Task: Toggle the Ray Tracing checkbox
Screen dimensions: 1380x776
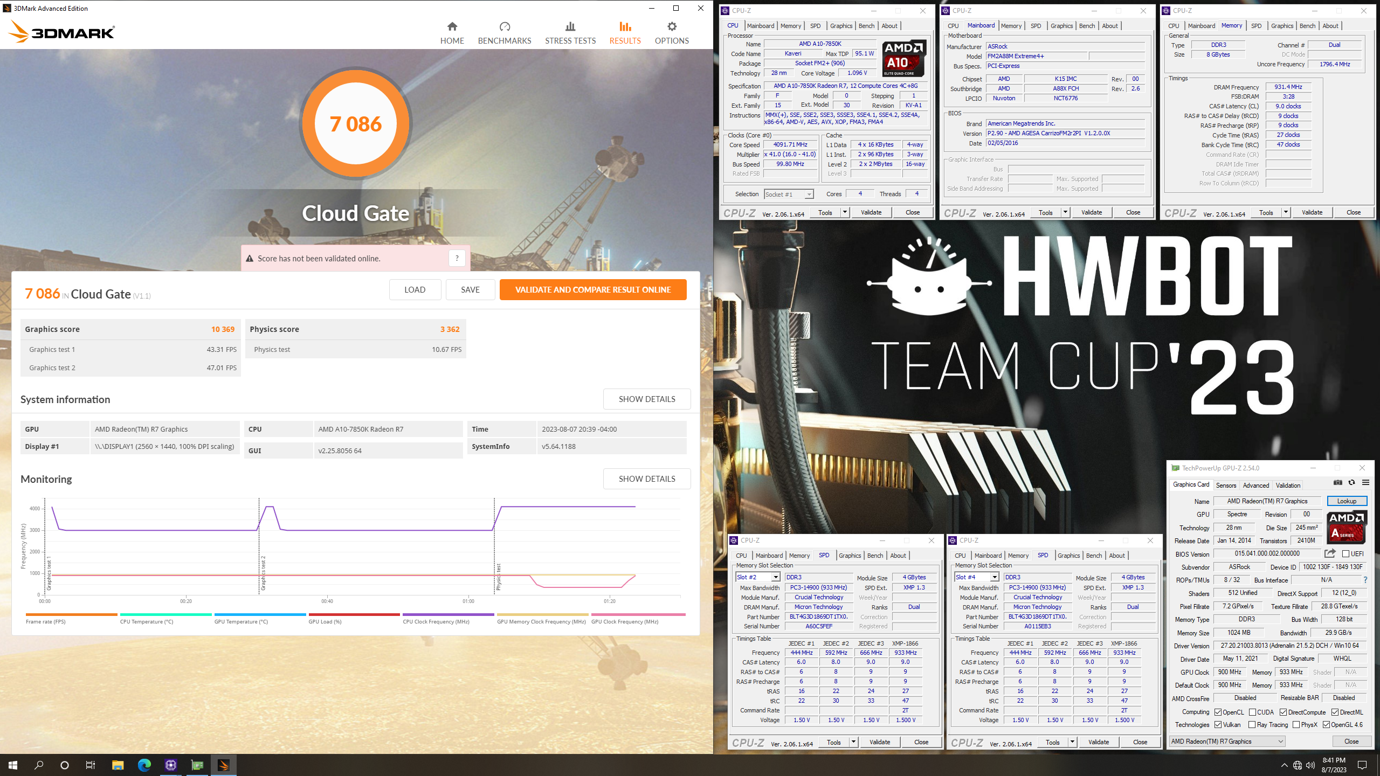Action: pos(1252,725)
